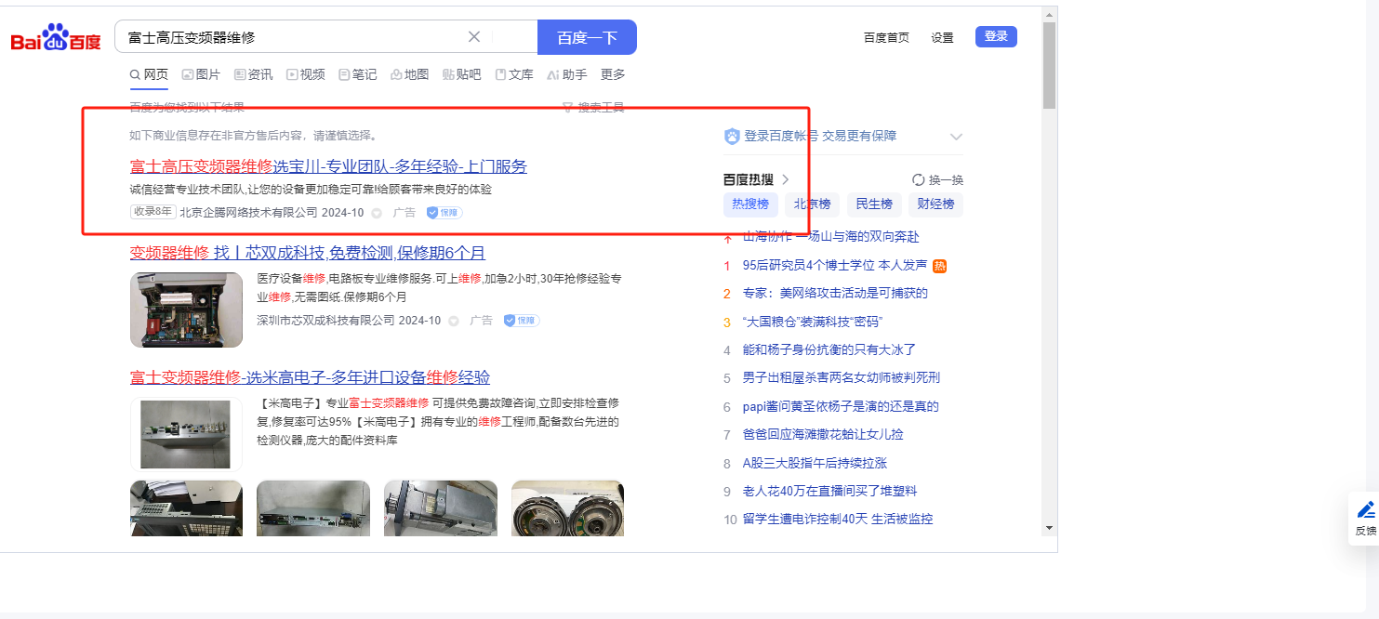The width and height of the screenshot is (1379, 619).
Task: Open hot search 山海协作 一场山与海的双向奔赴
Action: coord(830,237)
